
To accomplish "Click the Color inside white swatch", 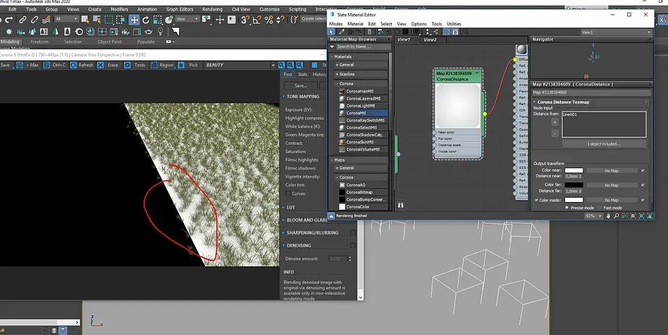I will (x=574, y=200).
